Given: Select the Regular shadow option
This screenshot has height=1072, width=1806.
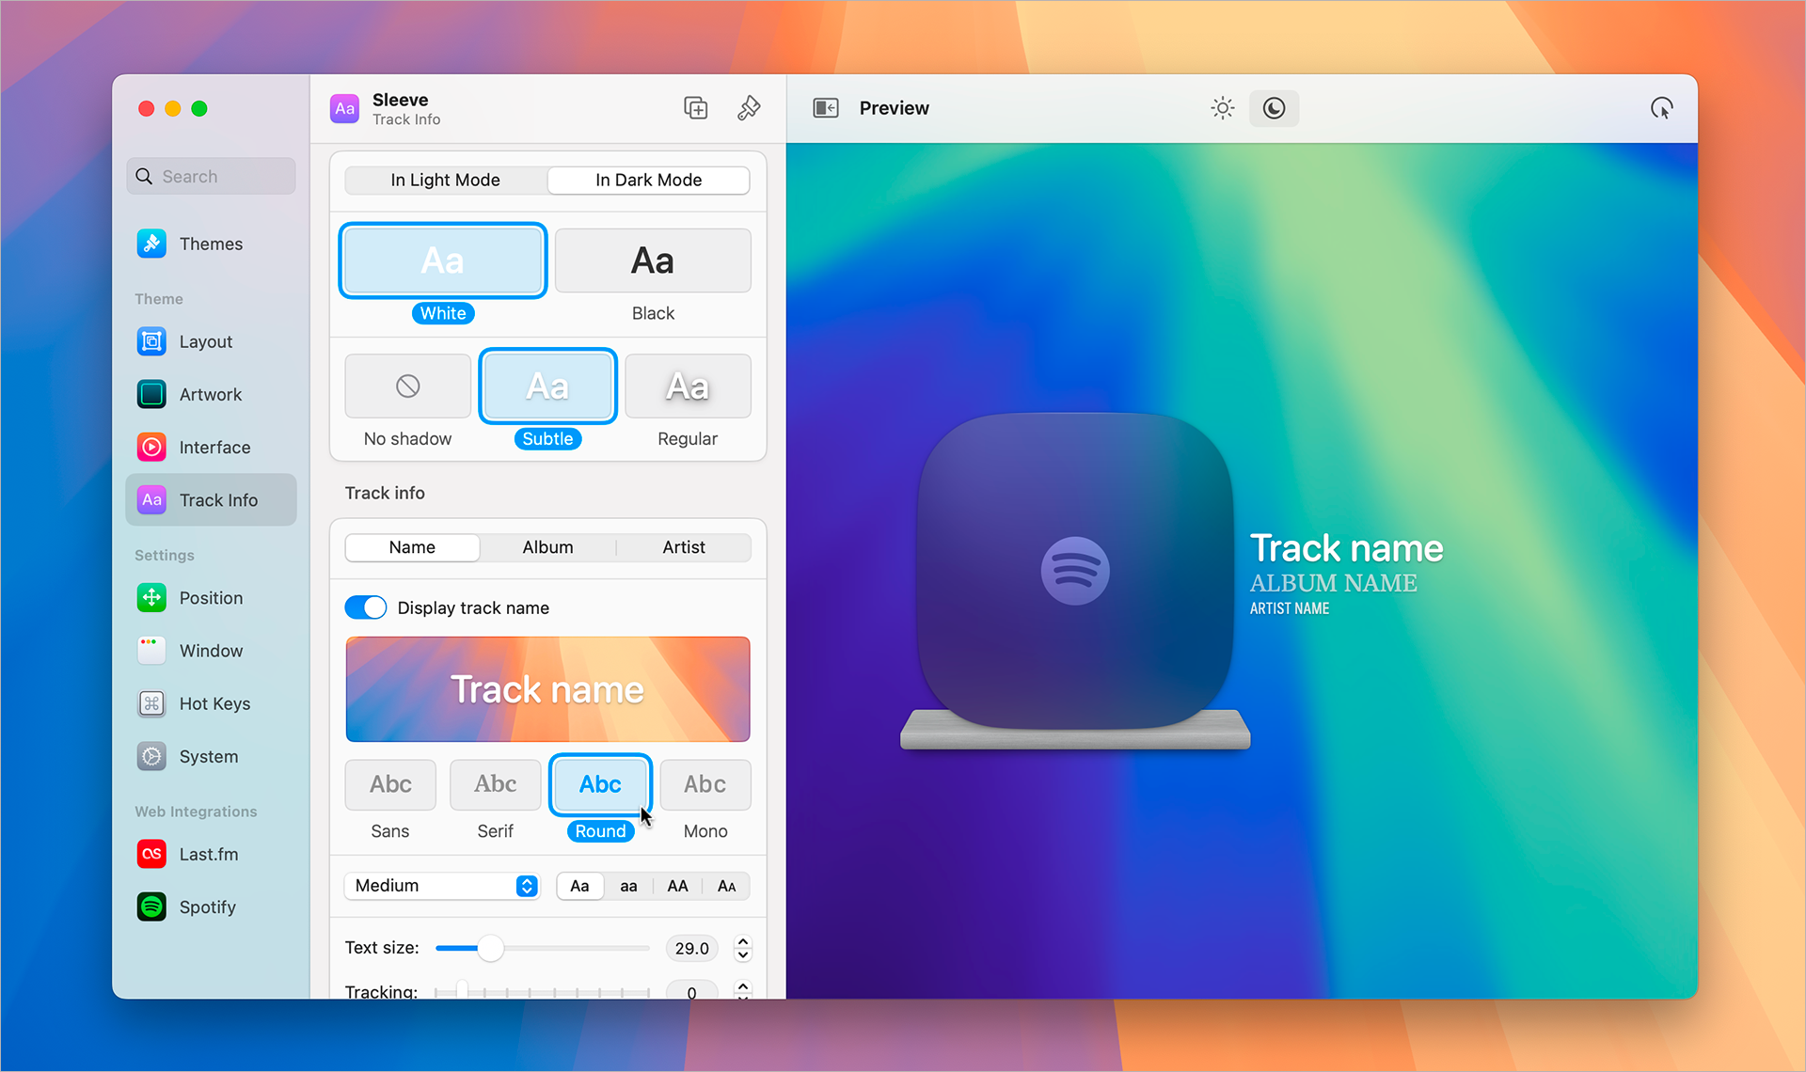Looking at the screenshot, I should [688, 386].
